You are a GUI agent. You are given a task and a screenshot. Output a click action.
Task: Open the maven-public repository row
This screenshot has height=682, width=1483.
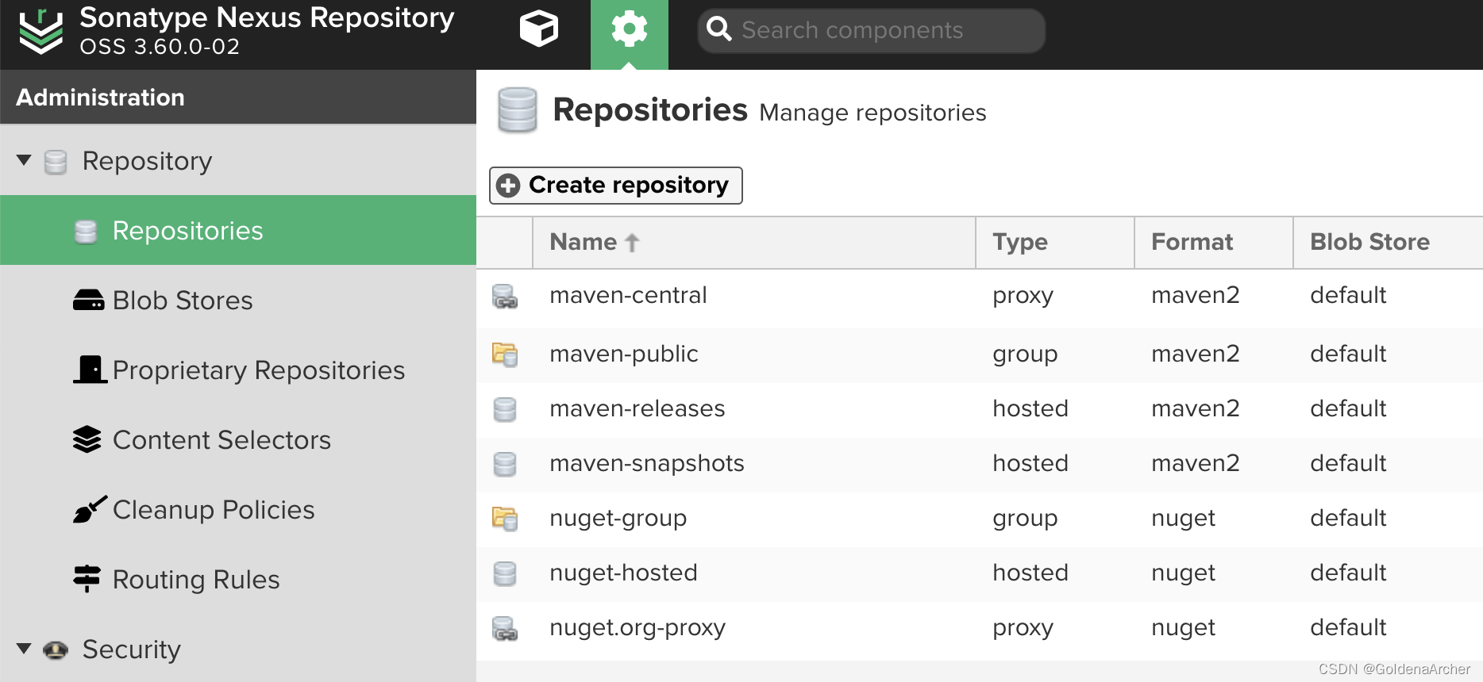pos(980,354)
